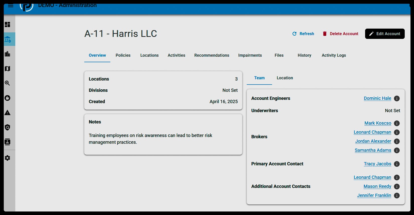Open the shield search sidebar icon
414x215 pixels.
(8, 127)
